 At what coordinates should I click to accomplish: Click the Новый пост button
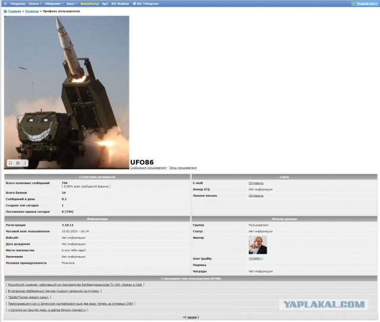[x=365, y=4]
